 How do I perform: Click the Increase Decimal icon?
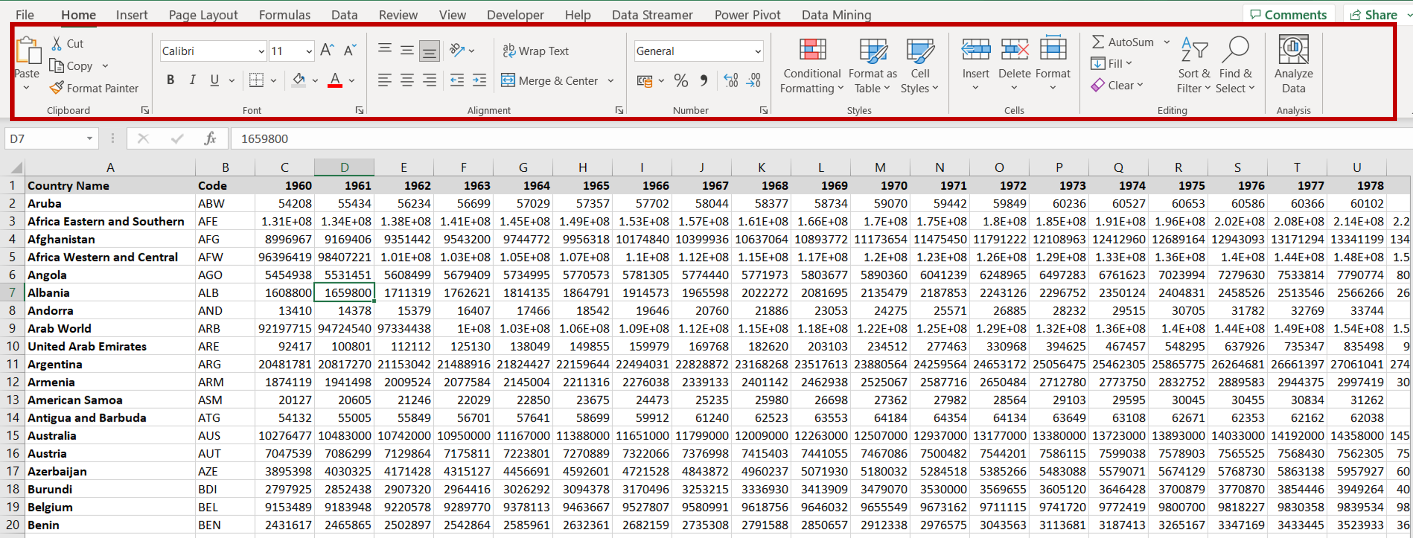click(730, 81)
